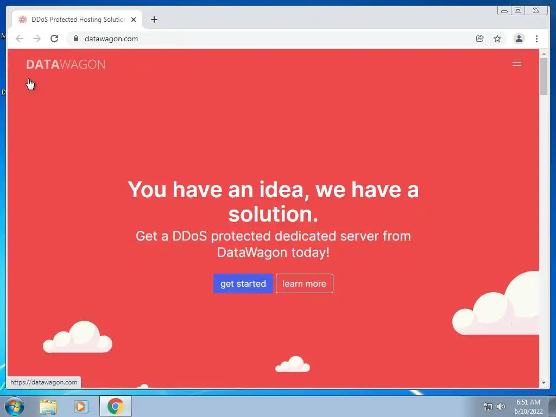Click the scrollbar up arrow
Screen dimensions: 556x417
pos(544,54)
